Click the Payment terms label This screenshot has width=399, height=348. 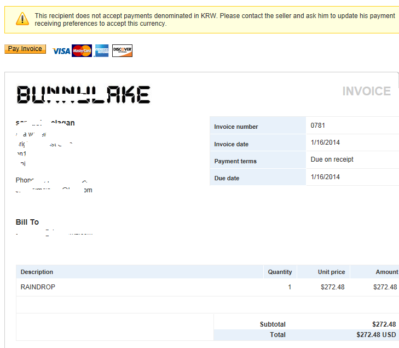tap(235, 161)
